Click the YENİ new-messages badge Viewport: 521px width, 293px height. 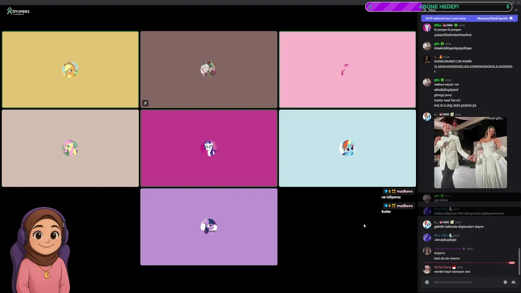click(x=512, y=263)
